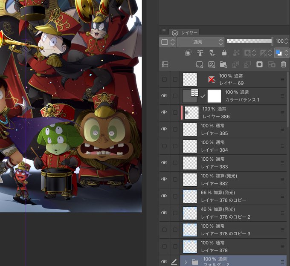Click the Create Layer Mask icon
Image resolution: width=290 pixels, height=266 pixels.
pyautogui.click(x=259, y=64)
